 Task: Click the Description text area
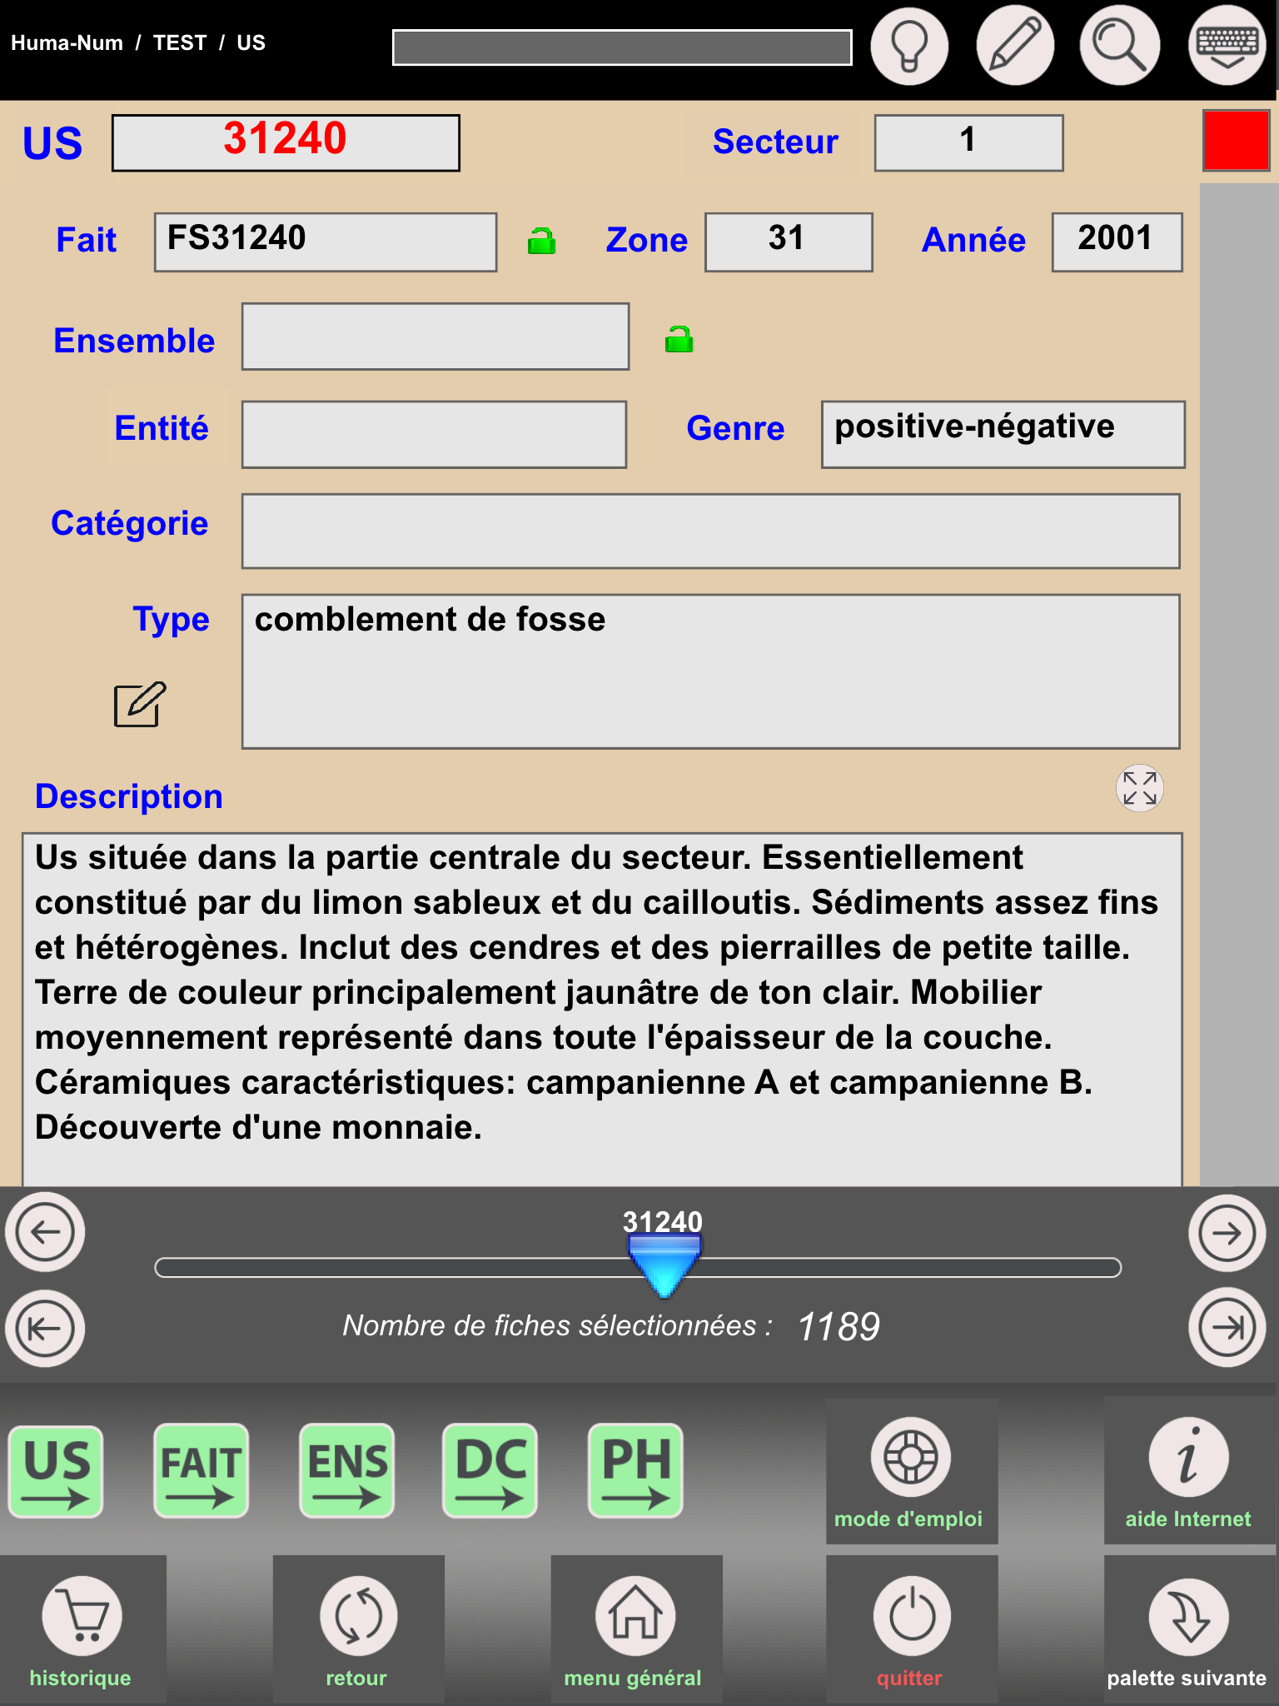tap(602, 1010)
